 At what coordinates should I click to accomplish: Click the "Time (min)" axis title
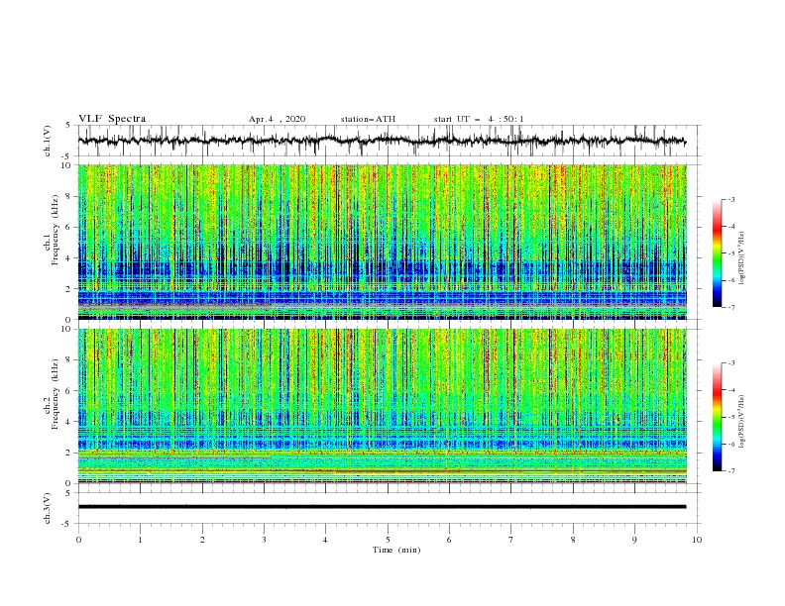point(396,550)
